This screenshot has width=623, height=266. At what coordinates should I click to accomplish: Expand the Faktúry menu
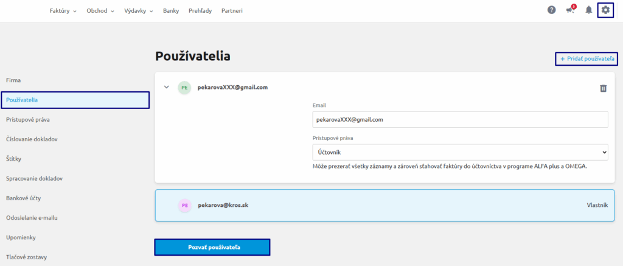pyautogui.click(x=63, y=11)
